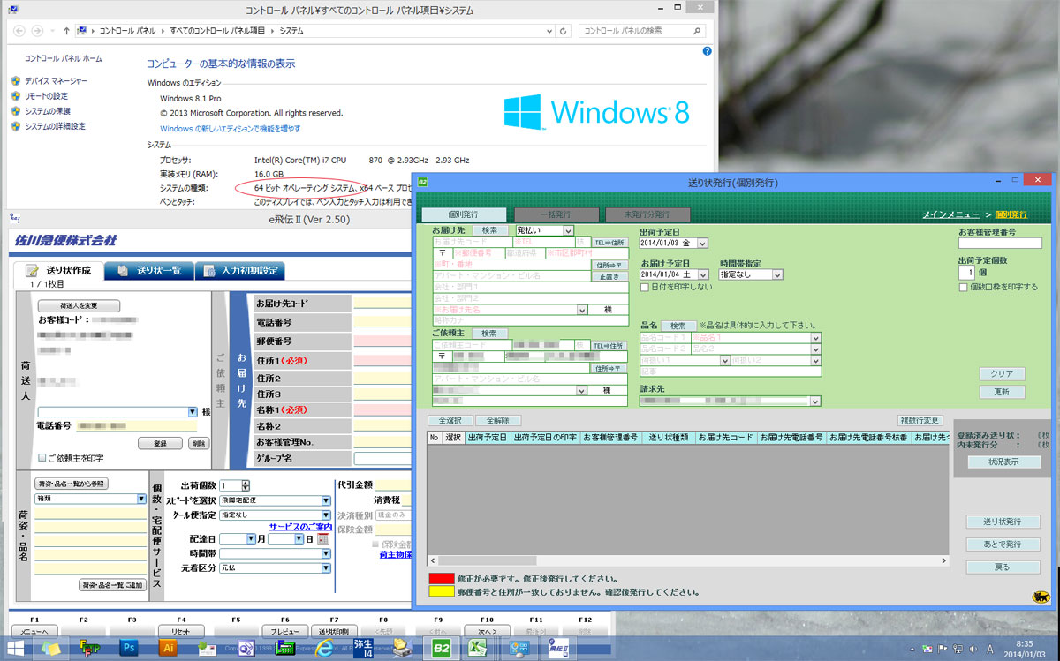This screenshot has width=1060, height=661.
Task: Switch to the B2 taskbar application
Action: tap(440, 648)
